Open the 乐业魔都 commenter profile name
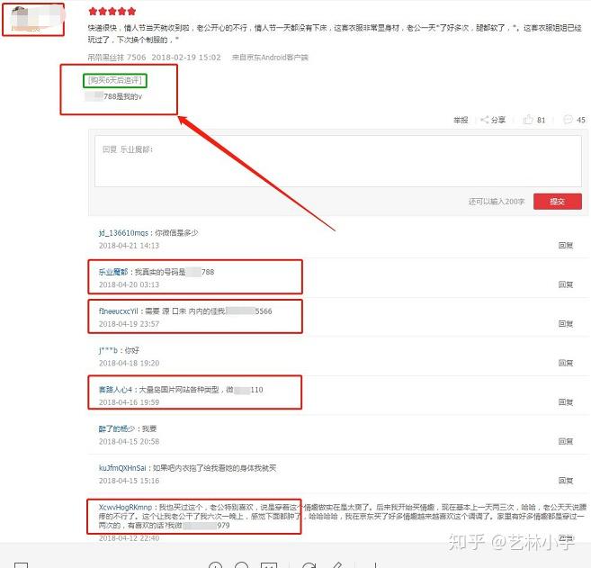 (x=114, y=272)
